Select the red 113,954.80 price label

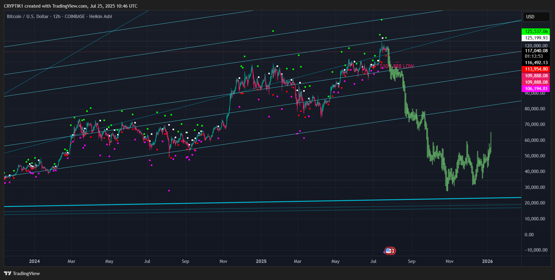coord(536,69)
